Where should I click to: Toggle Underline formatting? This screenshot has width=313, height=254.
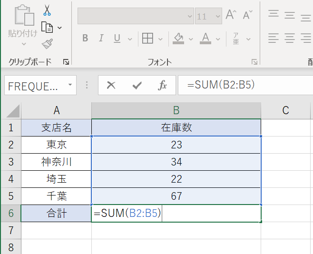tap(117, 38)
